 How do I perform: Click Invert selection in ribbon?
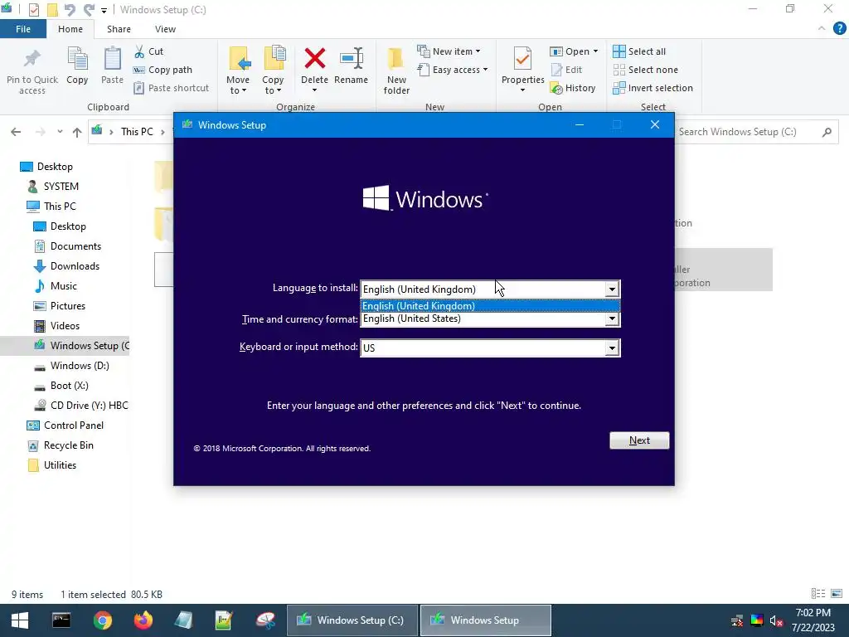point(653,88)
